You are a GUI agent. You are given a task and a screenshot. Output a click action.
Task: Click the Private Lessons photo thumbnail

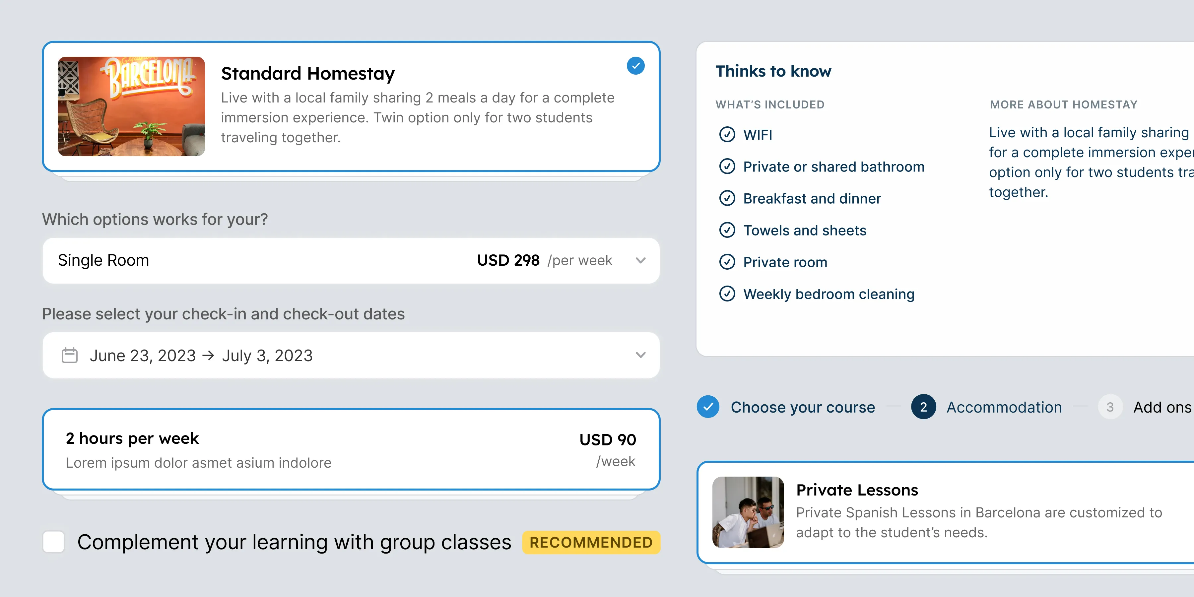[x=748, y=512]
